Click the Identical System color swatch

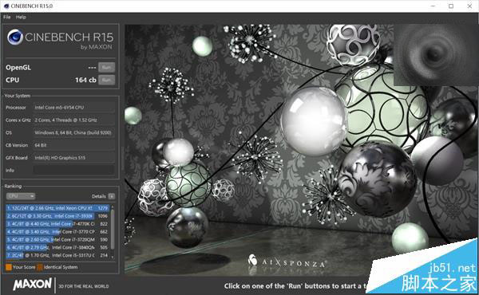[40, 267]
